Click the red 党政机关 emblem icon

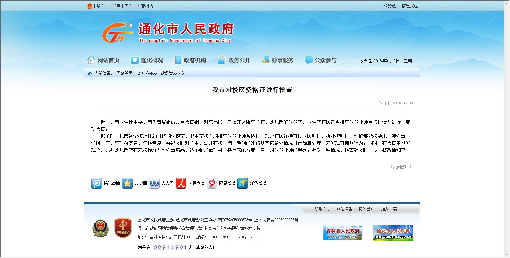click(123, 228)
